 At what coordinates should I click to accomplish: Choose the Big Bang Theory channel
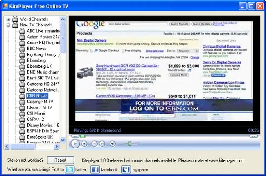pos(43,55)
